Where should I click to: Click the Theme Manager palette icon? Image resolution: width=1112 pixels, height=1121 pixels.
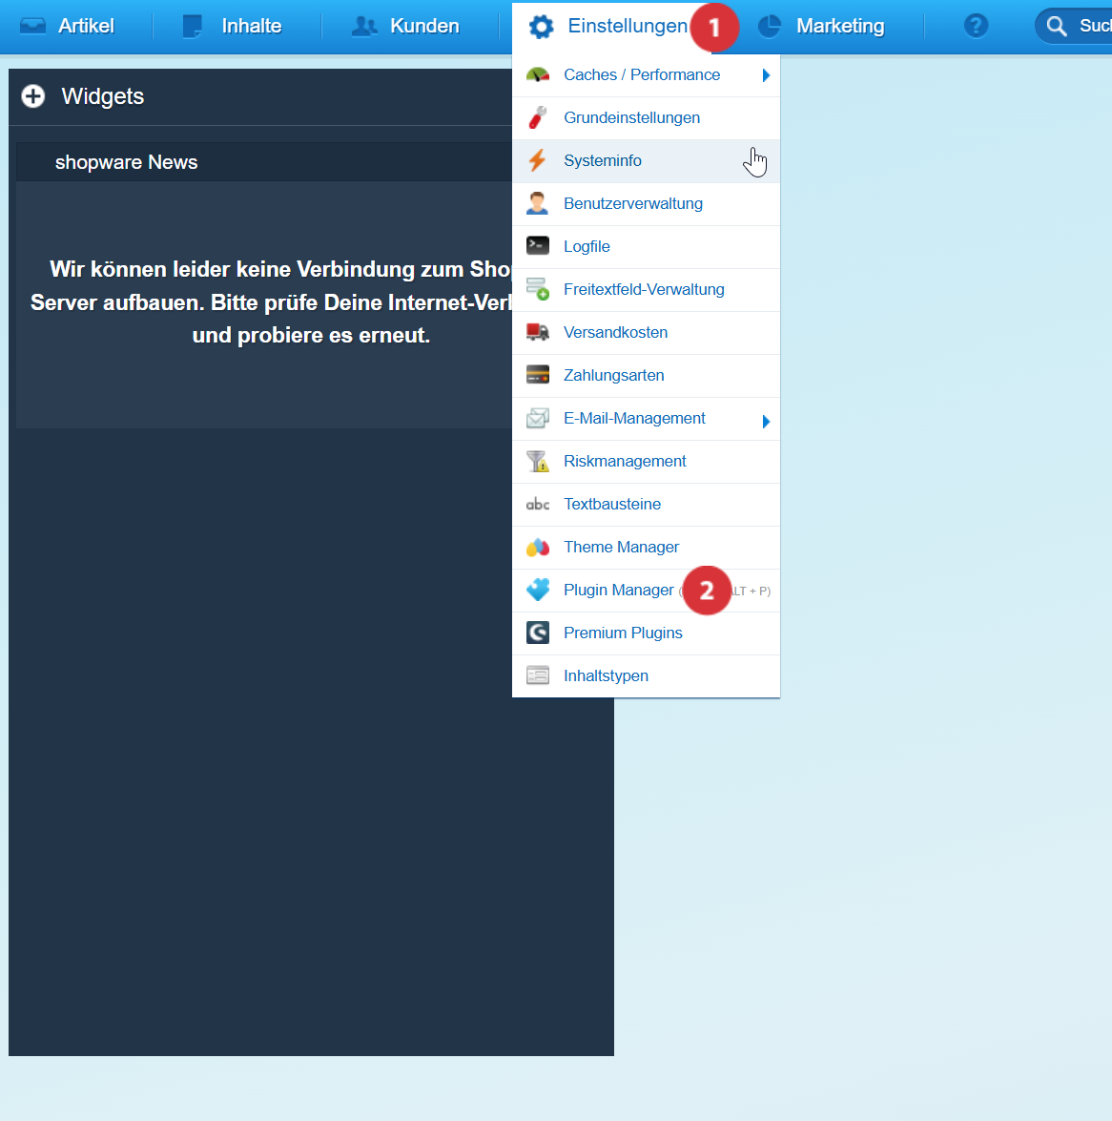tap(538, 547)
